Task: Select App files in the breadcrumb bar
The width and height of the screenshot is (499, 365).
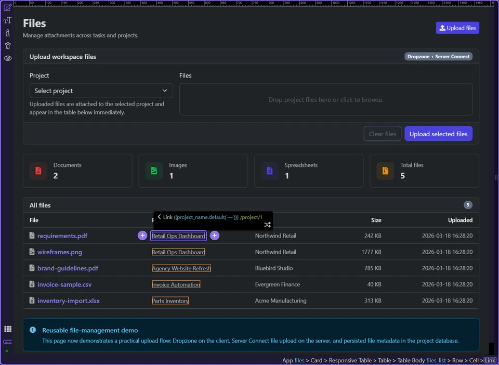Action: [294, 360]
